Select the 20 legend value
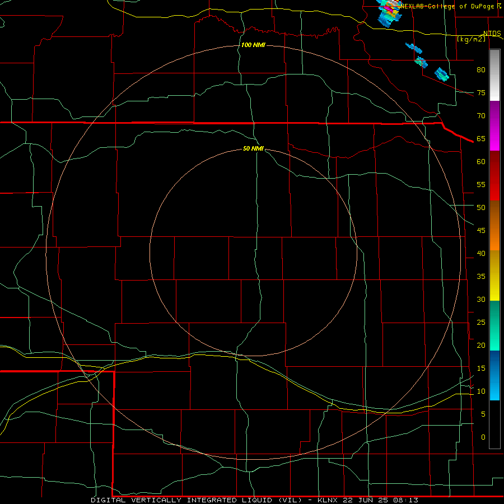The height and width of the screenshot is (504, 504). tap(481, 345)
